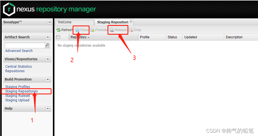Close the Staging Repositories tab
This screenshot has height=136, width=258.
131,21
